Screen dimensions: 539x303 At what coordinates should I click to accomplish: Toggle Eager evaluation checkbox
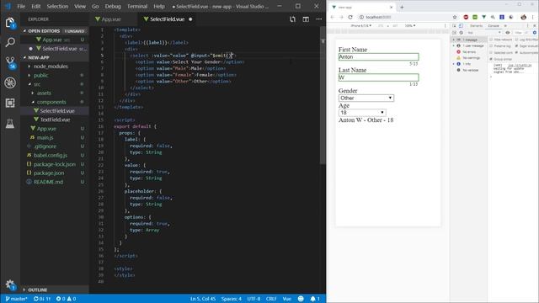pyautogui.click(x=516, y=46)
